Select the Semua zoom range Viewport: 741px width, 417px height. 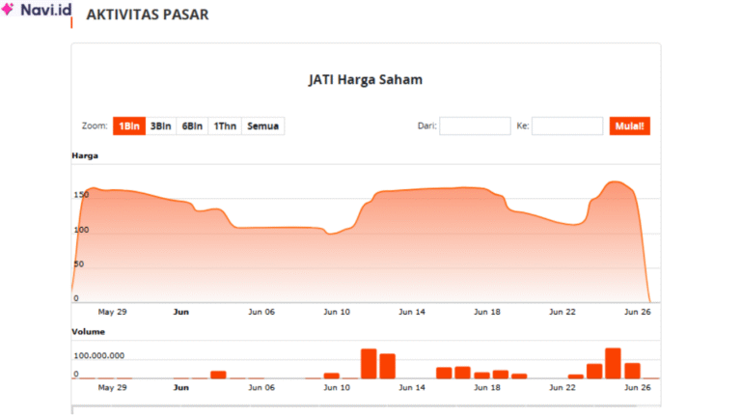(263, 126)
